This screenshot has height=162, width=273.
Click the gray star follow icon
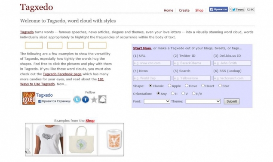coord(94,100)
